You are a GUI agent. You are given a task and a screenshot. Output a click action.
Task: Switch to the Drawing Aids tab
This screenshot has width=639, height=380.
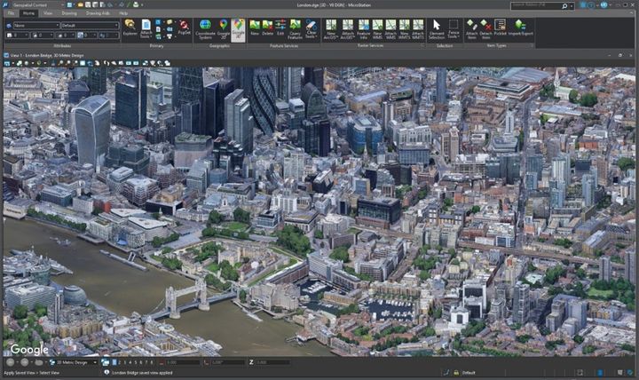pos(99,13)
